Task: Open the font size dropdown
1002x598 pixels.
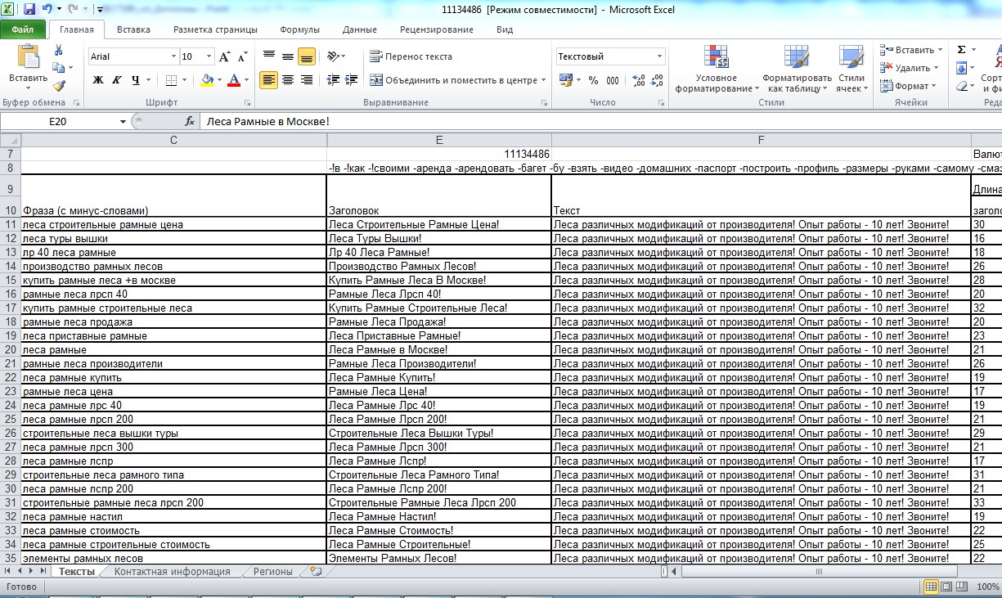Action: tap(209, 56)
